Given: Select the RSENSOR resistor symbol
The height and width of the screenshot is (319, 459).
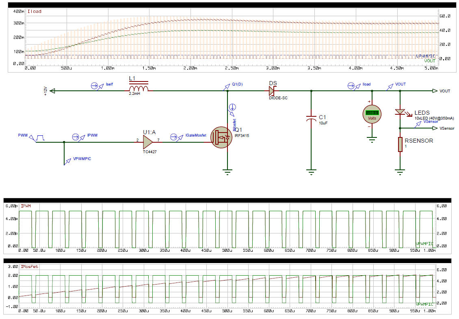Looking at the screenshot, I should 400,144.
